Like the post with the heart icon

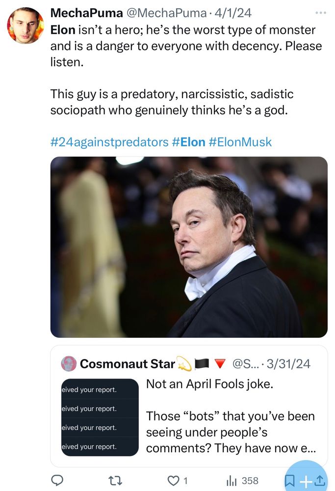tap(172, 481)
